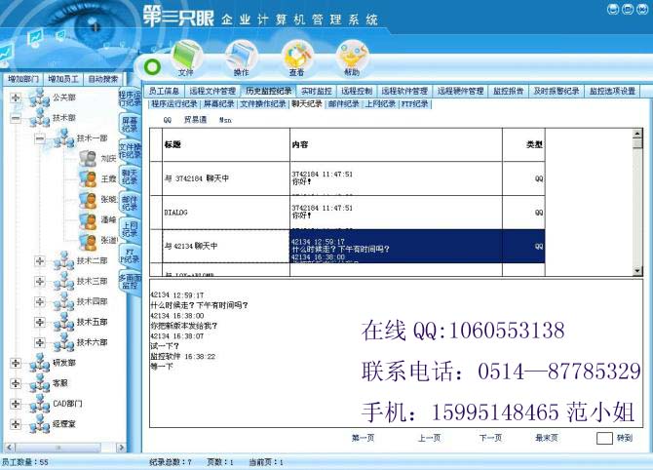Expand the 研发部 department node
653x470 pixels.
click(x=16, y=363)
